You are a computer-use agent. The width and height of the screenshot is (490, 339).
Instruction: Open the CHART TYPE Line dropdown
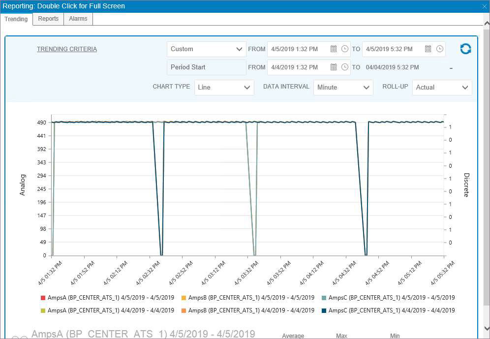pyautogui.click(x=224, y=88)
